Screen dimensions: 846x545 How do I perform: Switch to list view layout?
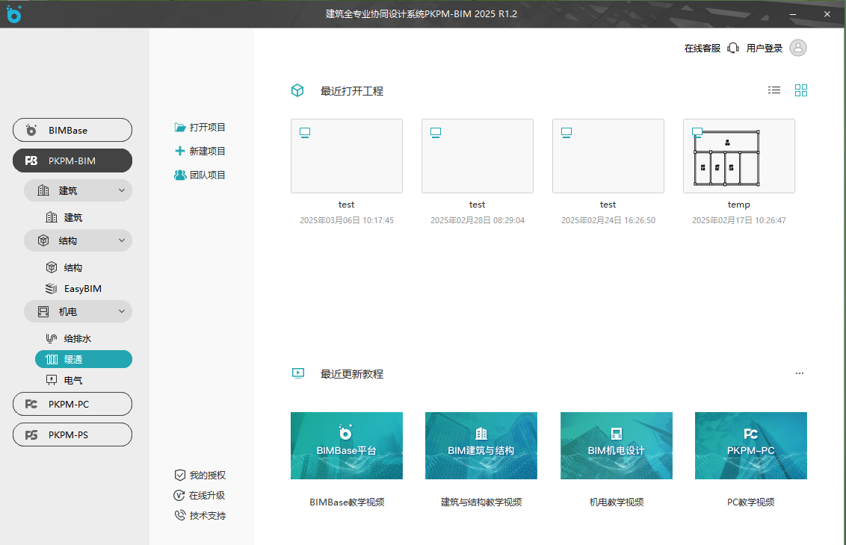(x=774, y=90)
